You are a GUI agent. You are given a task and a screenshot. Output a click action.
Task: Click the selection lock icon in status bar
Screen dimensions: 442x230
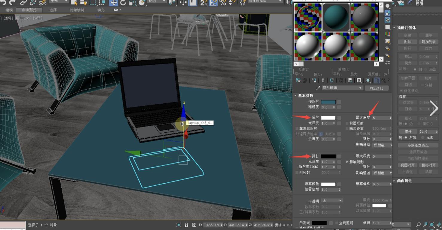(x=186, y=225)
